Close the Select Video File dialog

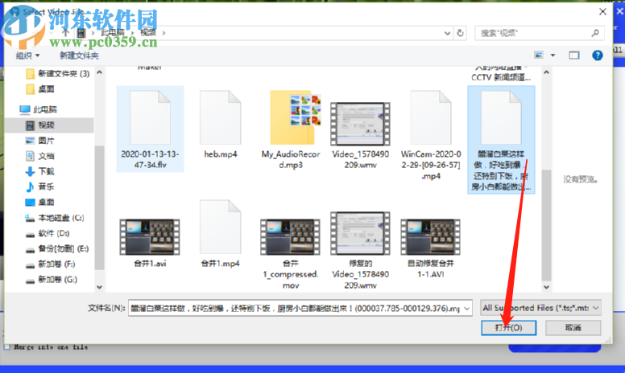tap(602, 12)
